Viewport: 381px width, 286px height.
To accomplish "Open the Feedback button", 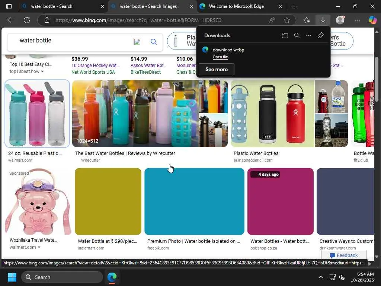I will pos(343,255).
